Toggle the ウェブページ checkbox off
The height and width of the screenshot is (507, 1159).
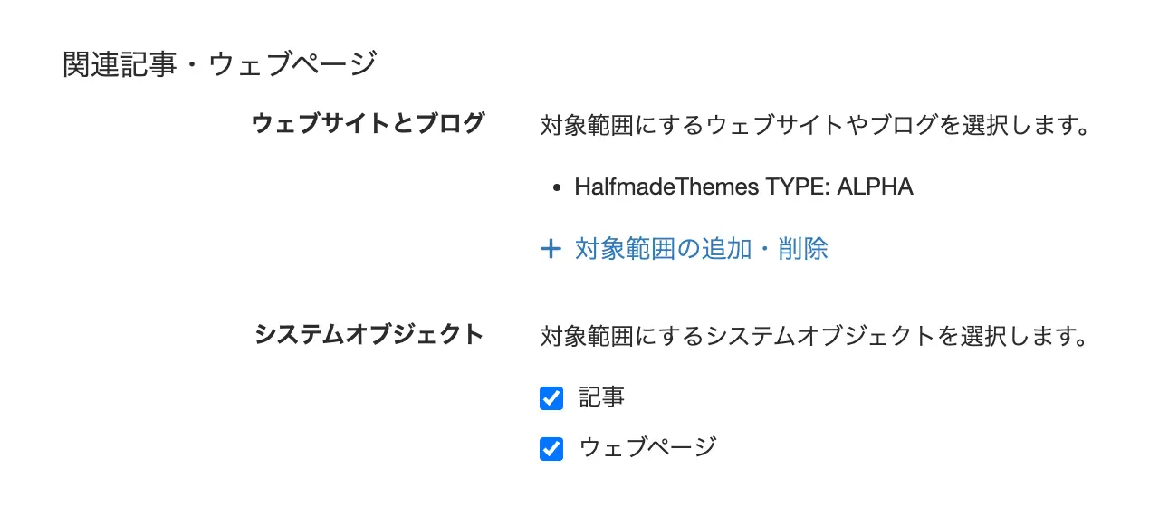point(551,449)
